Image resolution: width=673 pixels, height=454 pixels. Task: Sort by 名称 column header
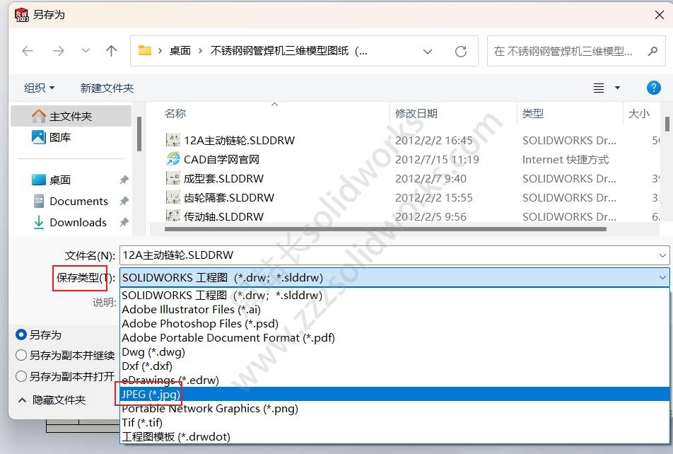pyautogui.click(x=175, y=113)
